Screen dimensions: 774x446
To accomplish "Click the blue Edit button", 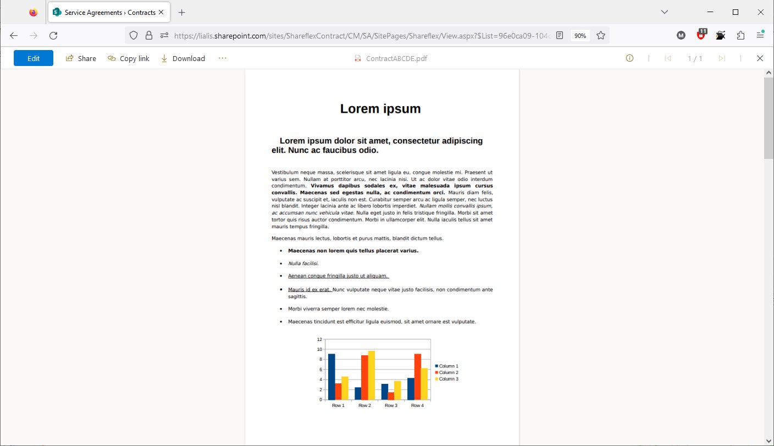I will (x=34, y=58).
